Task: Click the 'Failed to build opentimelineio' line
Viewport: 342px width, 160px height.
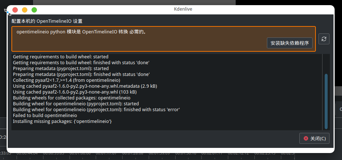Action: 45,116
